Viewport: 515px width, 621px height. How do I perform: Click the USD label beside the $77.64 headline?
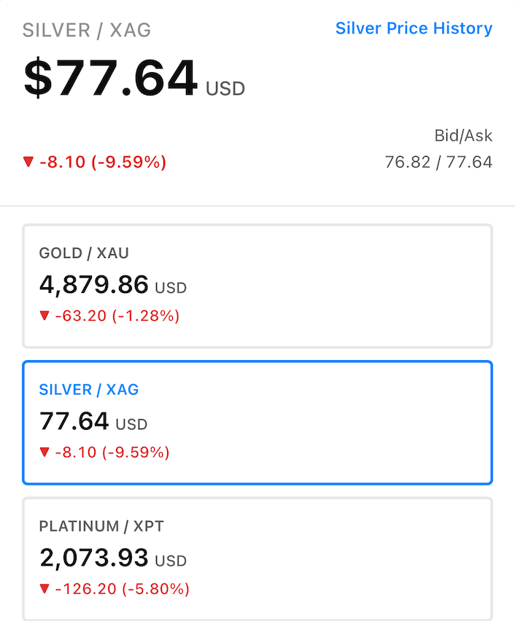coord(225,90)
